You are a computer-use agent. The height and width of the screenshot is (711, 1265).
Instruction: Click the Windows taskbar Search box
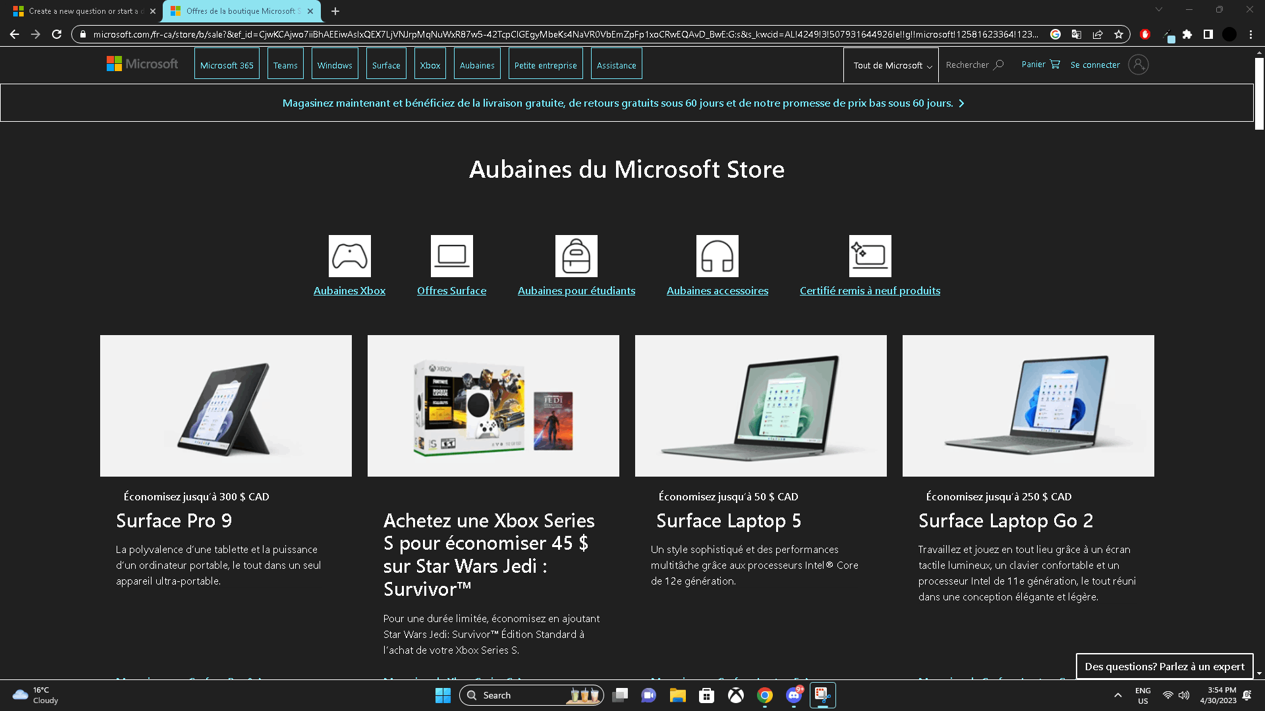point(531,695)
